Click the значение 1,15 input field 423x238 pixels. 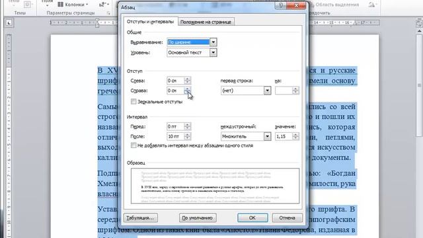coord(284,137)
